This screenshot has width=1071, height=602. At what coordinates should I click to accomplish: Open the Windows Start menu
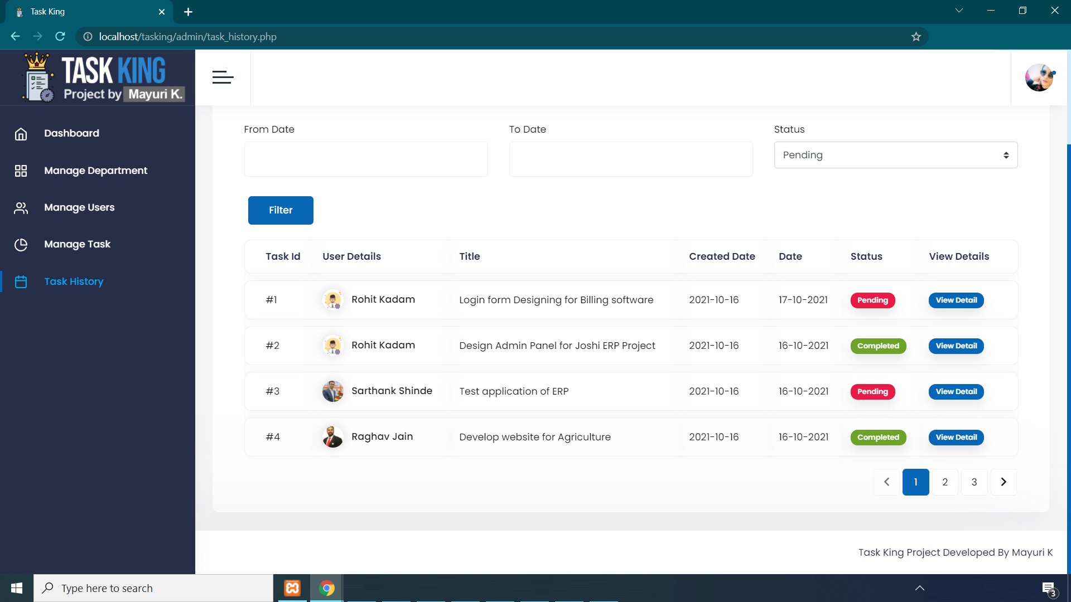coord(17,588)
